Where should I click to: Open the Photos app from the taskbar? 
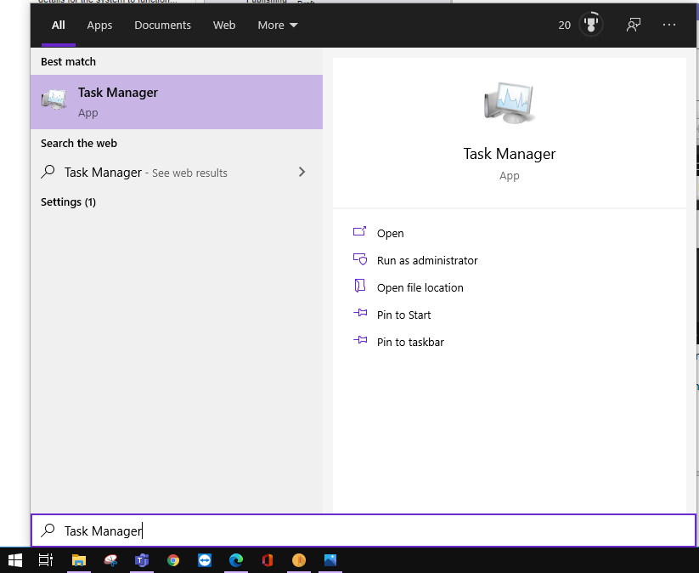(330, 560)
